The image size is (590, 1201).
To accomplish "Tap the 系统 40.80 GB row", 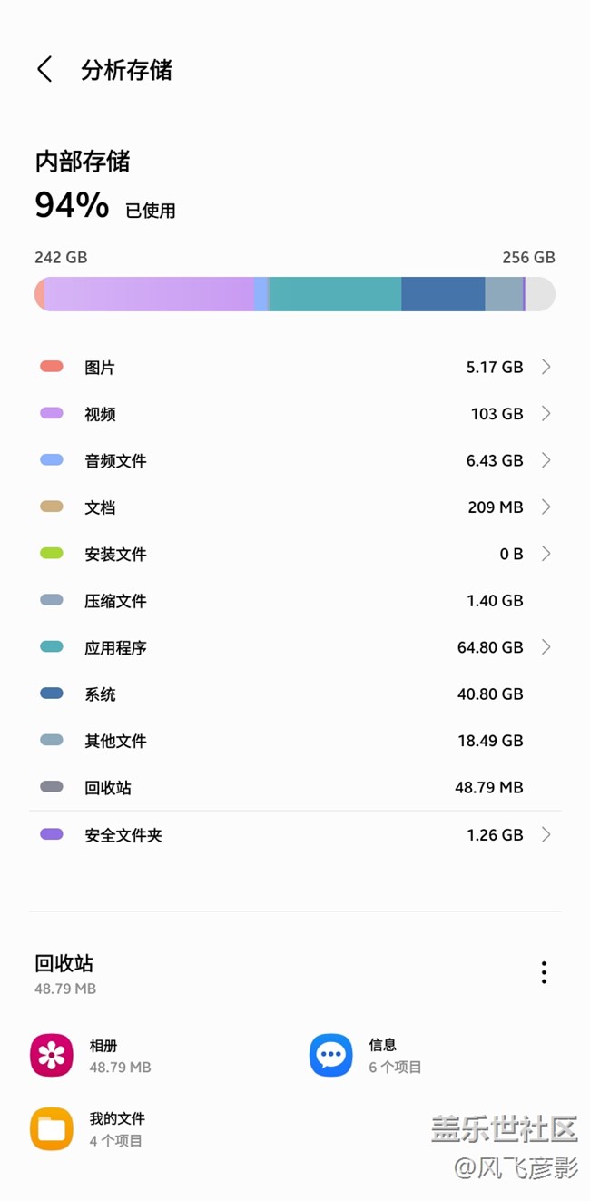I will [x=295, y=694].
